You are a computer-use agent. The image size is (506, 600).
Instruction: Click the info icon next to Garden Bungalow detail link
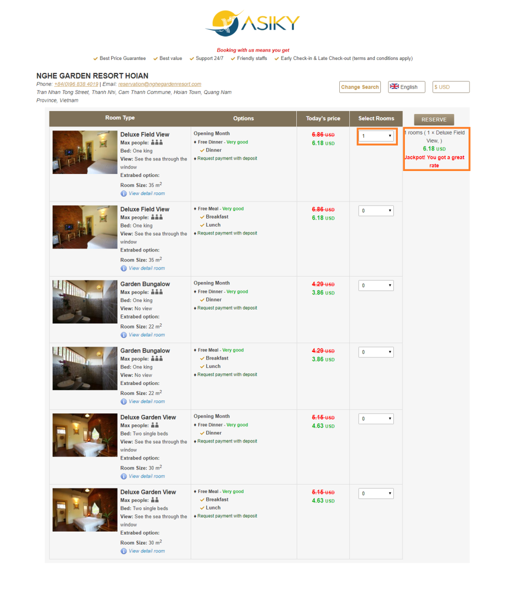pyautogui.click(x=124, y=334)
